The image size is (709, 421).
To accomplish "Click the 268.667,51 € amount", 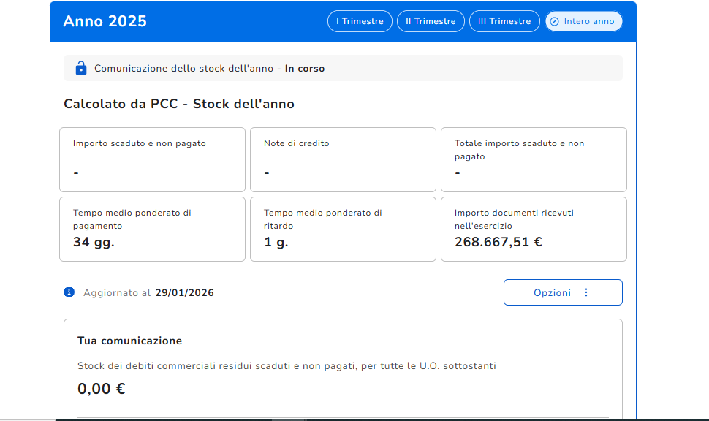I will [498, 242].
